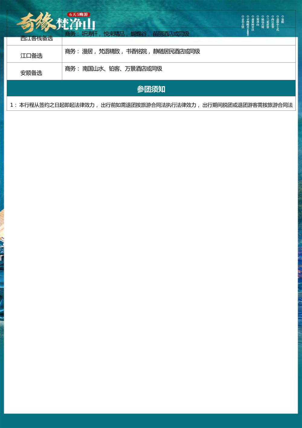This screenshot has height=428, width=302.
Task: Click notice item 1 about 法律效力
Action: coord(151,105)
